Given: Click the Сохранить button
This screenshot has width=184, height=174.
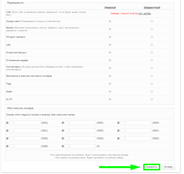Looking at the screenshot, I should point(152,167).
